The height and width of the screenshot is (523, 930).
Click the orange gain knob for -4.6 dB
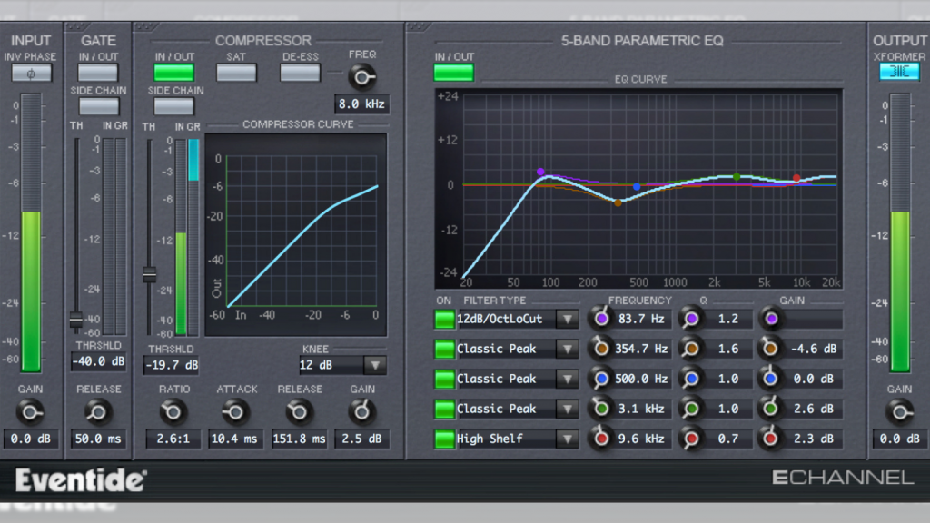(x=770, y=349)
